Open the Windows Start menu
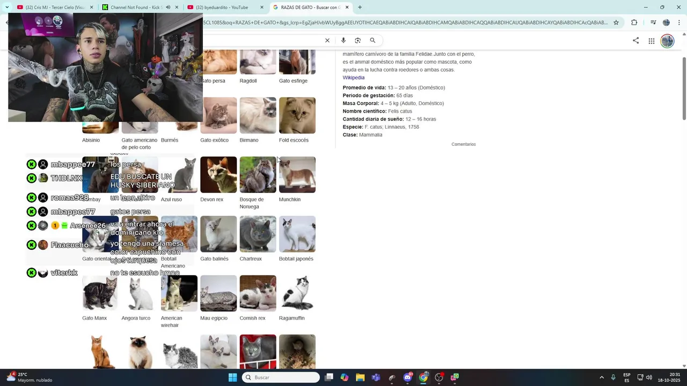 click(233, 377)
